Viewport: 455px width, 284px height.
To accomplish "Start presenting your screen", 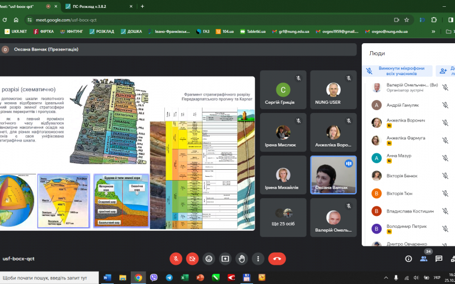I will (225, 259).
